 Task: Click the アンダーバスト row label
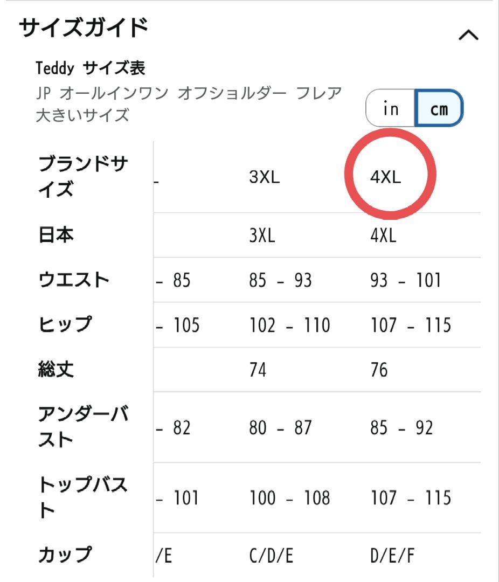(84, 427)
